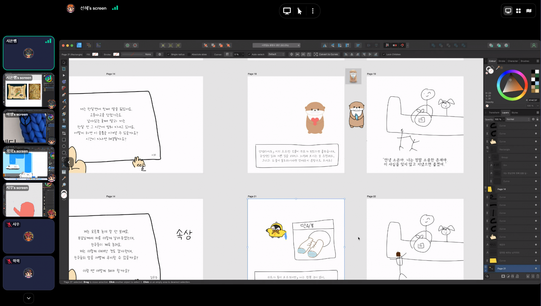Screen dimensions: 541x306
Task: Select the Ellipse tool
Action: tap(64, 146)
